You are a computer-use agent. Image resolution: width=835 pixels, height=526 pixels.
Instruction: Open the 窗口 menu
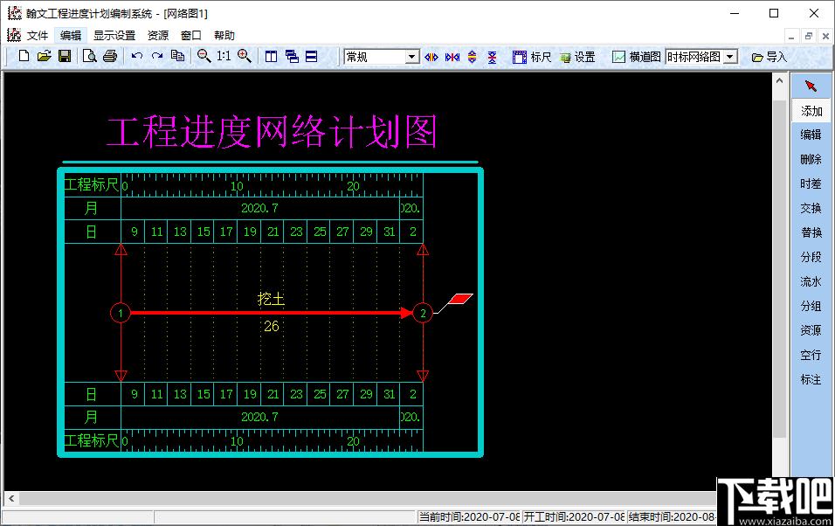[x=191, y=35]
